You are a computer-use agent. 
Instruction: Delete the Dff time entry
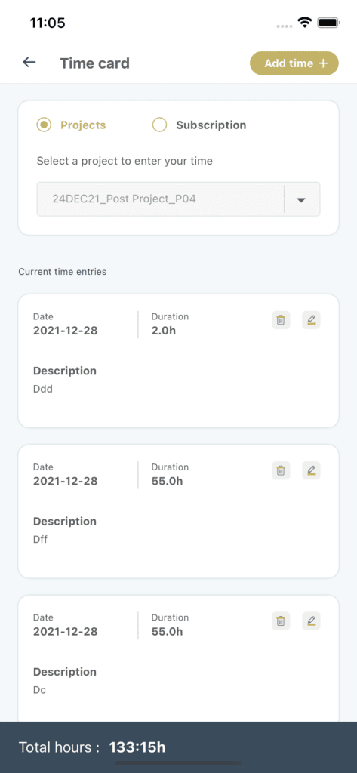pos(281,470)
